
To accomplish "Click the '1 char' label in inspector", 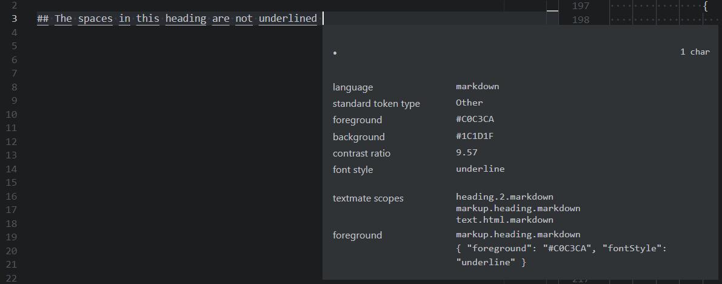I will (x=695, y=52).
